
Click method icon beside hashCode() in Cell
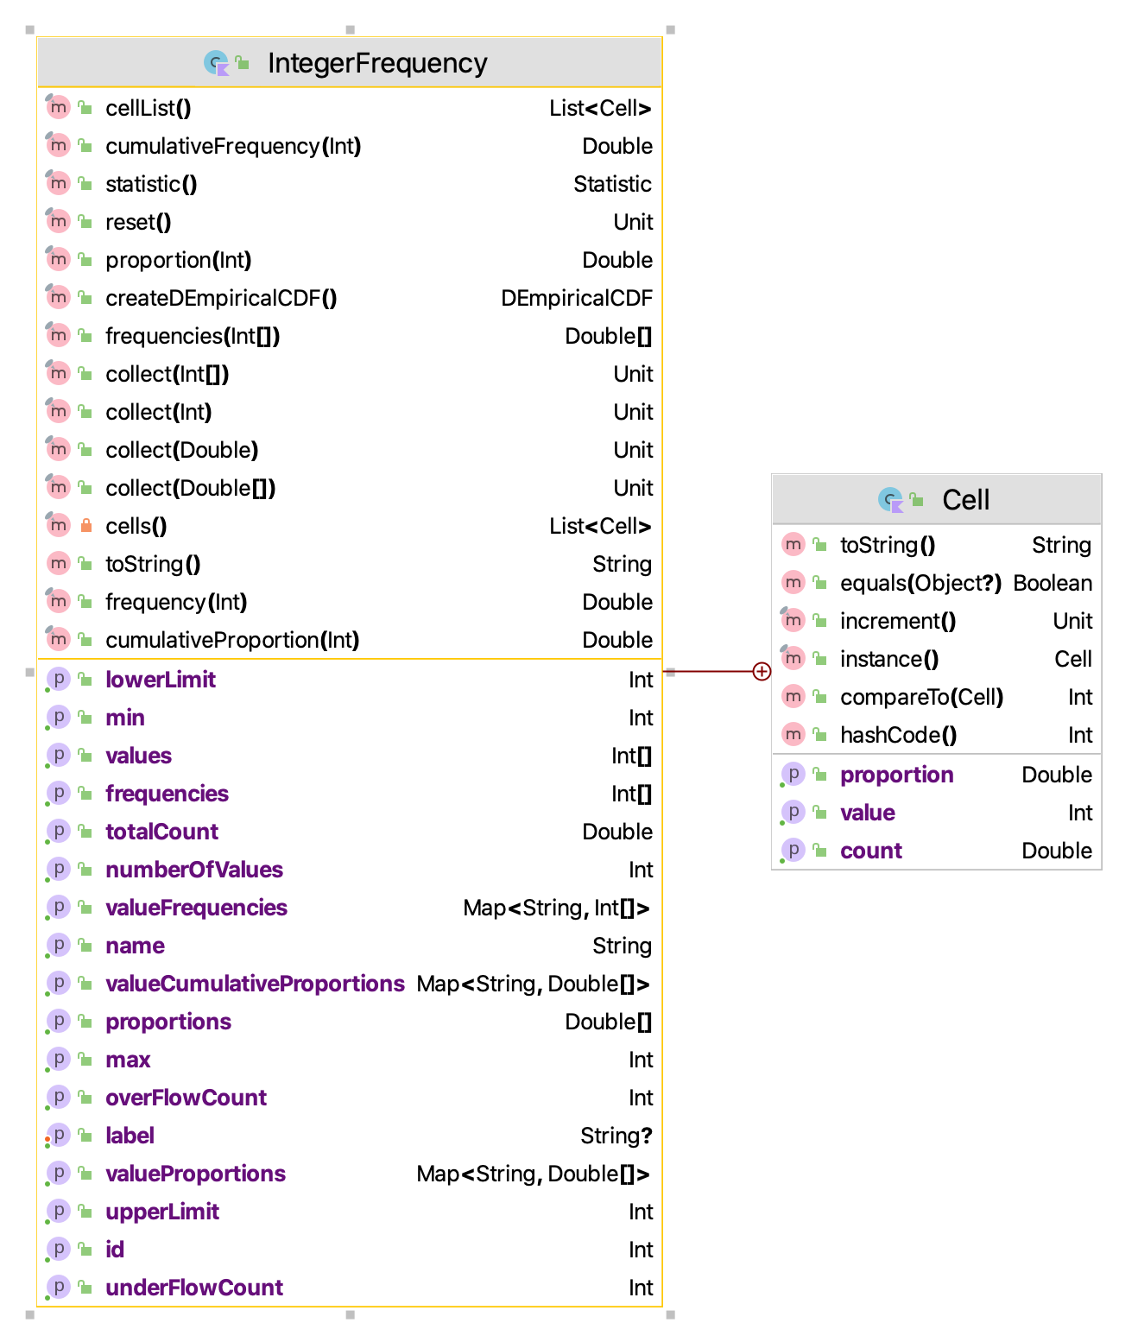(793, 735)
